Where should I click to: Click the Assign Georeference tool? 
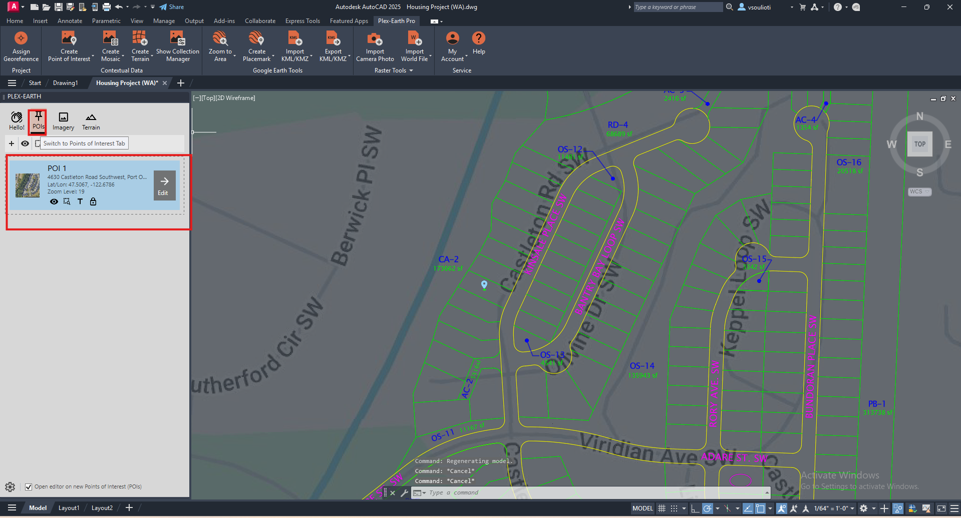[21, 46]
